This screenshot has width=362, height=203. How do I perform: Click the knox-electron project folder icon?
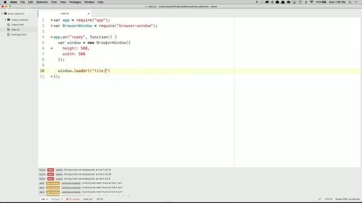click(6, 14)
